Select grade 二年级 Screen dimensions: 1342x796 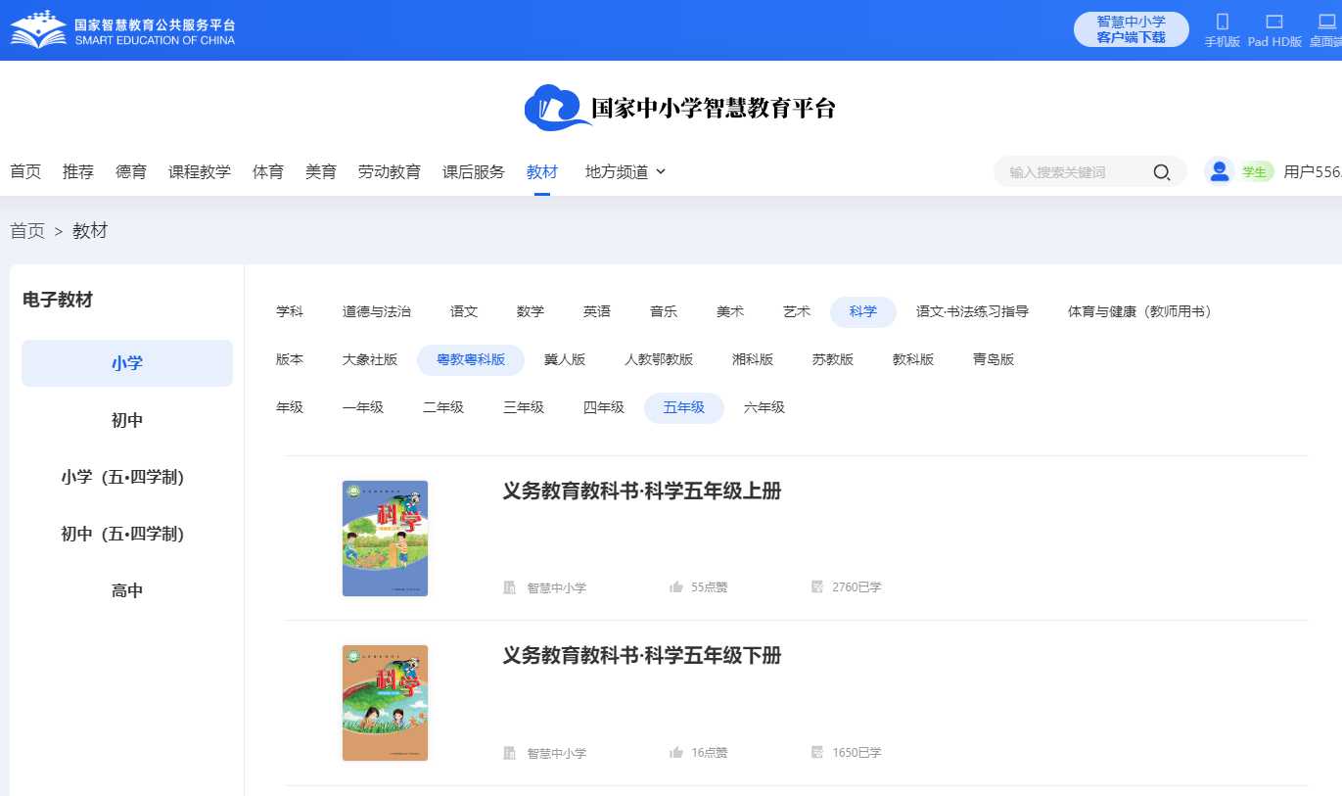click(x=443, y=407)
